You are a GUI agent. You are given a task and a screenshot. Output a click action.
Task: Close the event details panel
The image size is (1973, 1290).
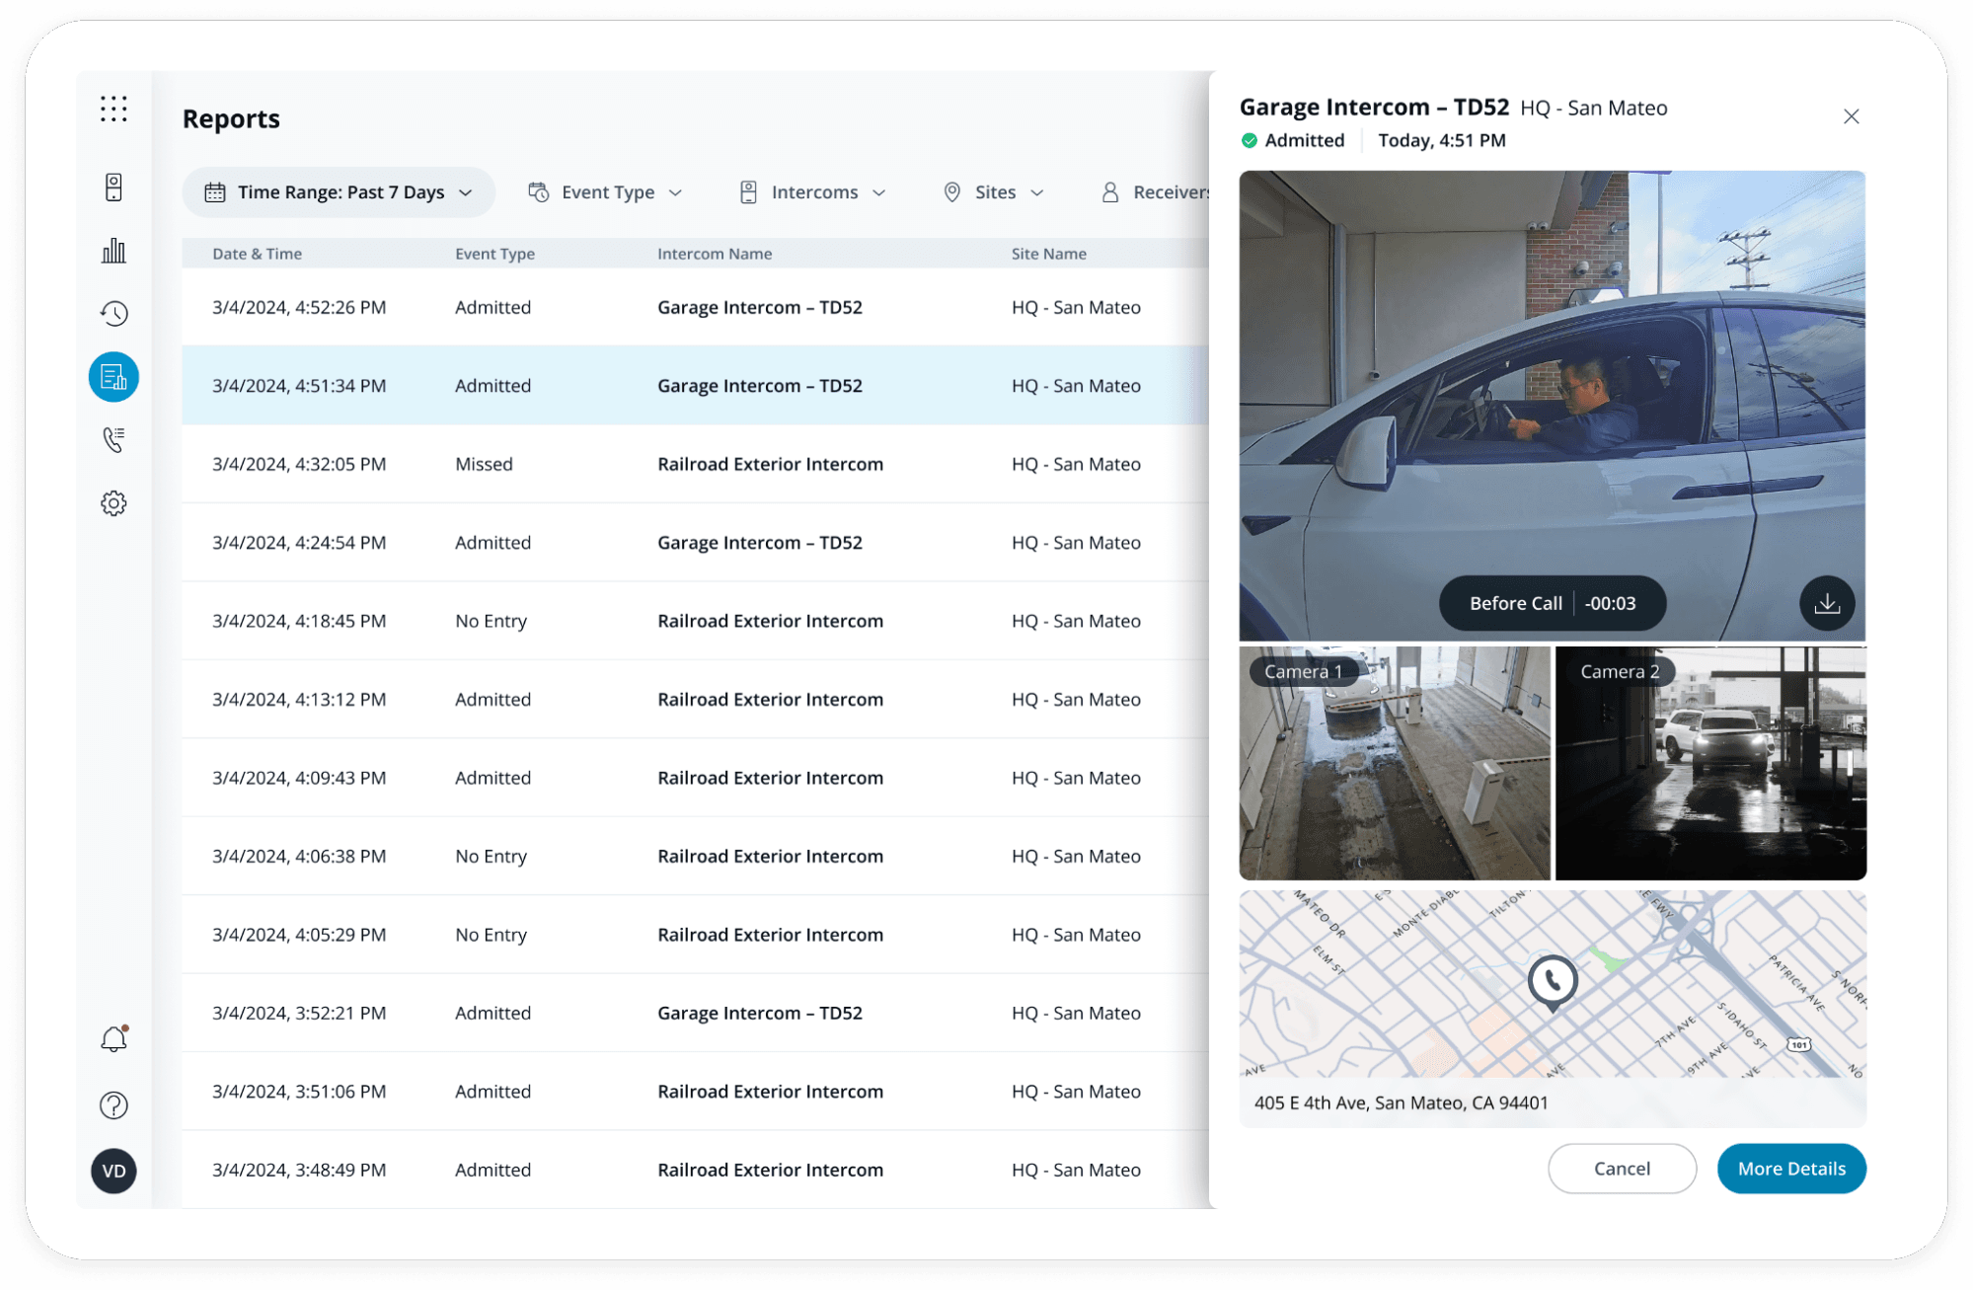point(1851,116)
